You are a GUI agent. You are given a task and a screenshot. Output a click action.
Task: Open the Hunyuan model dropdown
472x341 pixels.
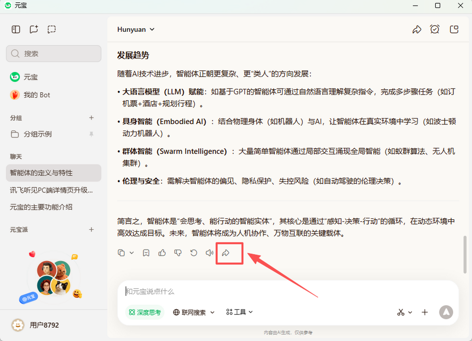(x=136, y=29)
